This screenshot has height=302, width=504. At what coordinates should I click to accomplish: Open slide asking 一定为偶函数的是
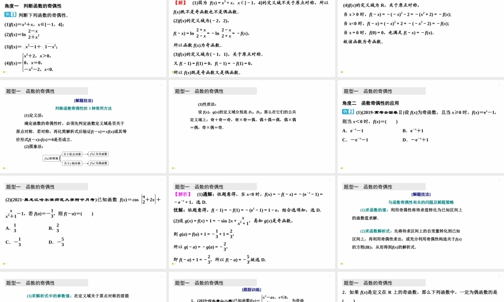click(421, 287)
